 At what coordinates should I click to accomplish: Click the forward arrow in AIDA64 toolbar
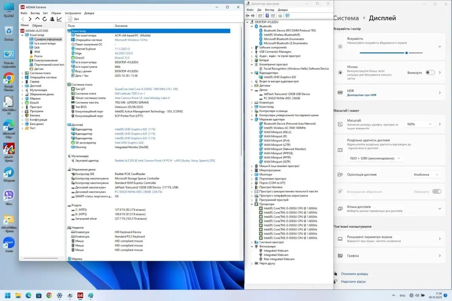pos(30,19)
